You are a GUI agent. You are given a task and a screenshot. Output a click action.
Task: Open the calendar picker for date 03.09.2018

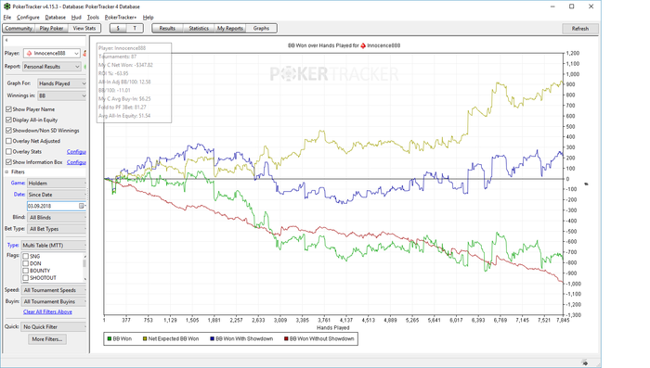tap(82, 206)
